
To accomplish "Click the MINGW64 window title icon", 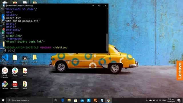I will 7,5.
